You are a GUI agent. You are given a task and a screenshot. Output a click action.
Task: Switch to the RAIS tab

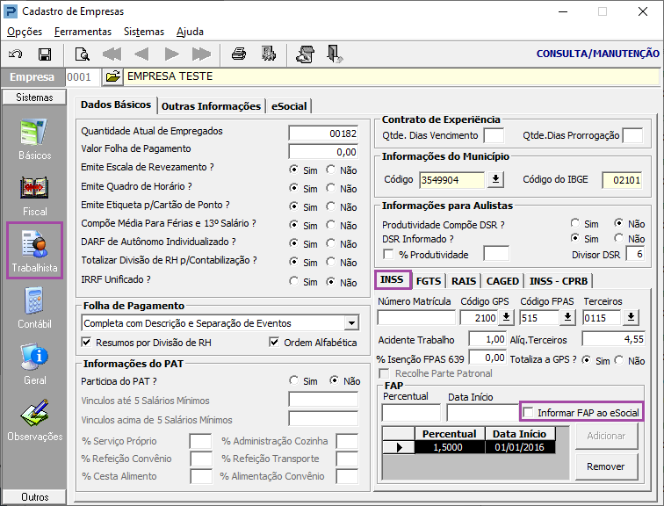point(464,281)
